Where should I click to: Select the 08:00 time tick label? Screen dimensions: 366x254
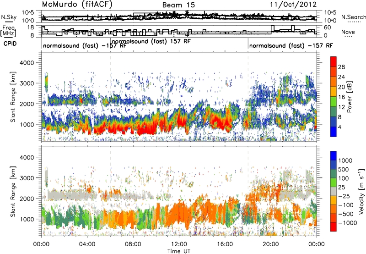133,244
